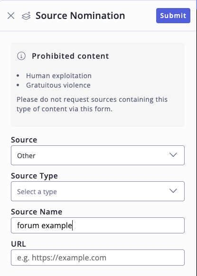Click the bullet dot before Human exploitation

click(18, 76)
